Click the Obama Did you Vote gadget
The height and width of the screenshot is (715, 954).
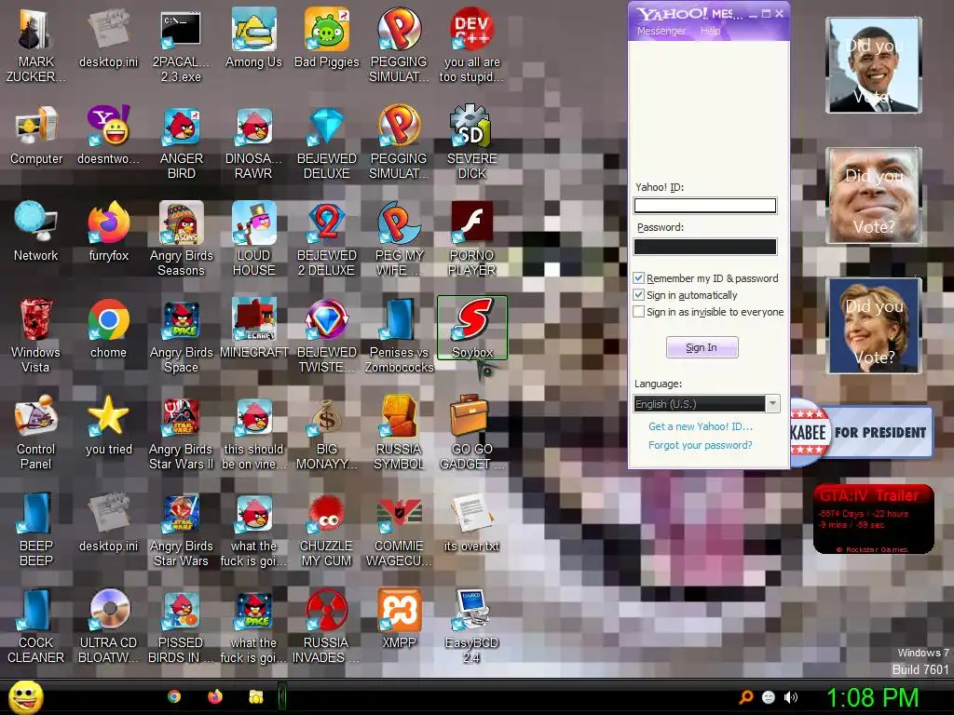874,65
